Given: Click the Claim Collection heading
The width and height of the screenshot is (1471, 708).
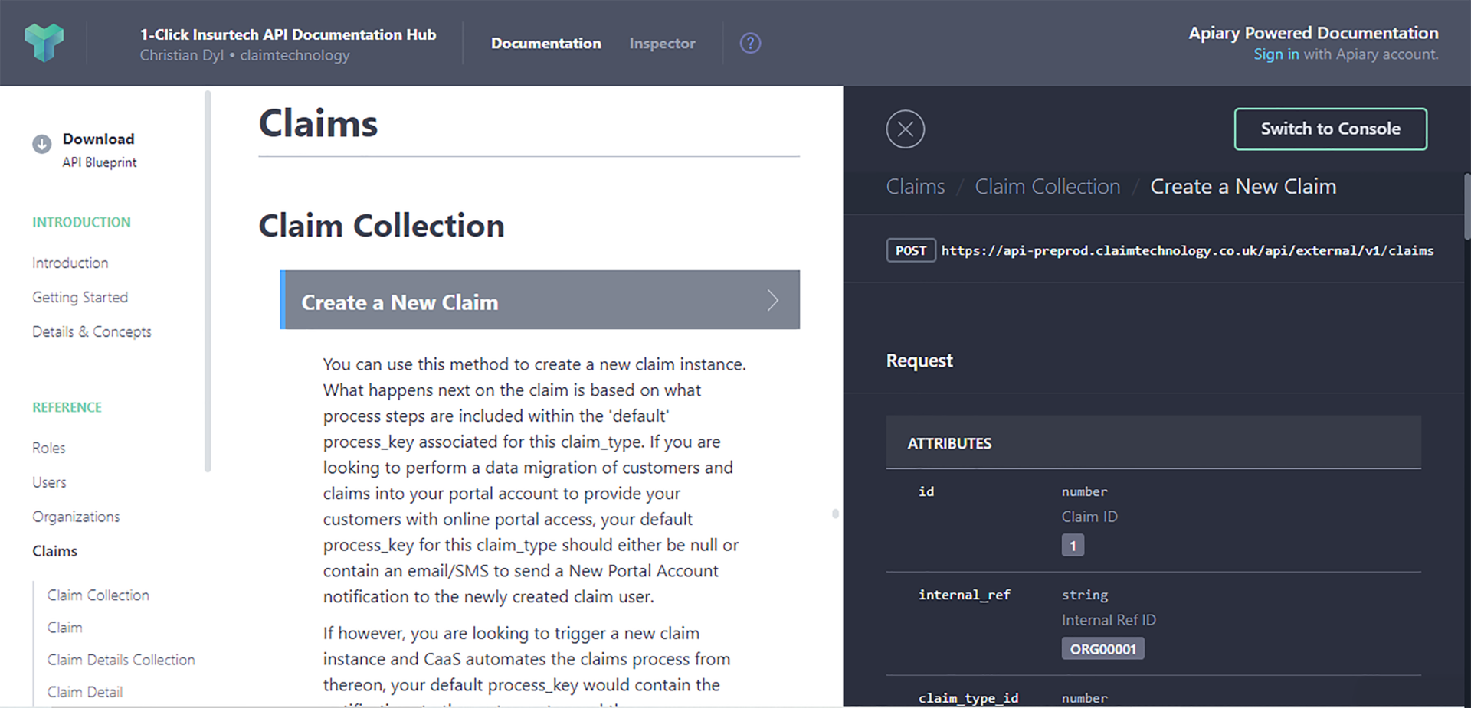Looking at the screenshot, I should 382,226.
